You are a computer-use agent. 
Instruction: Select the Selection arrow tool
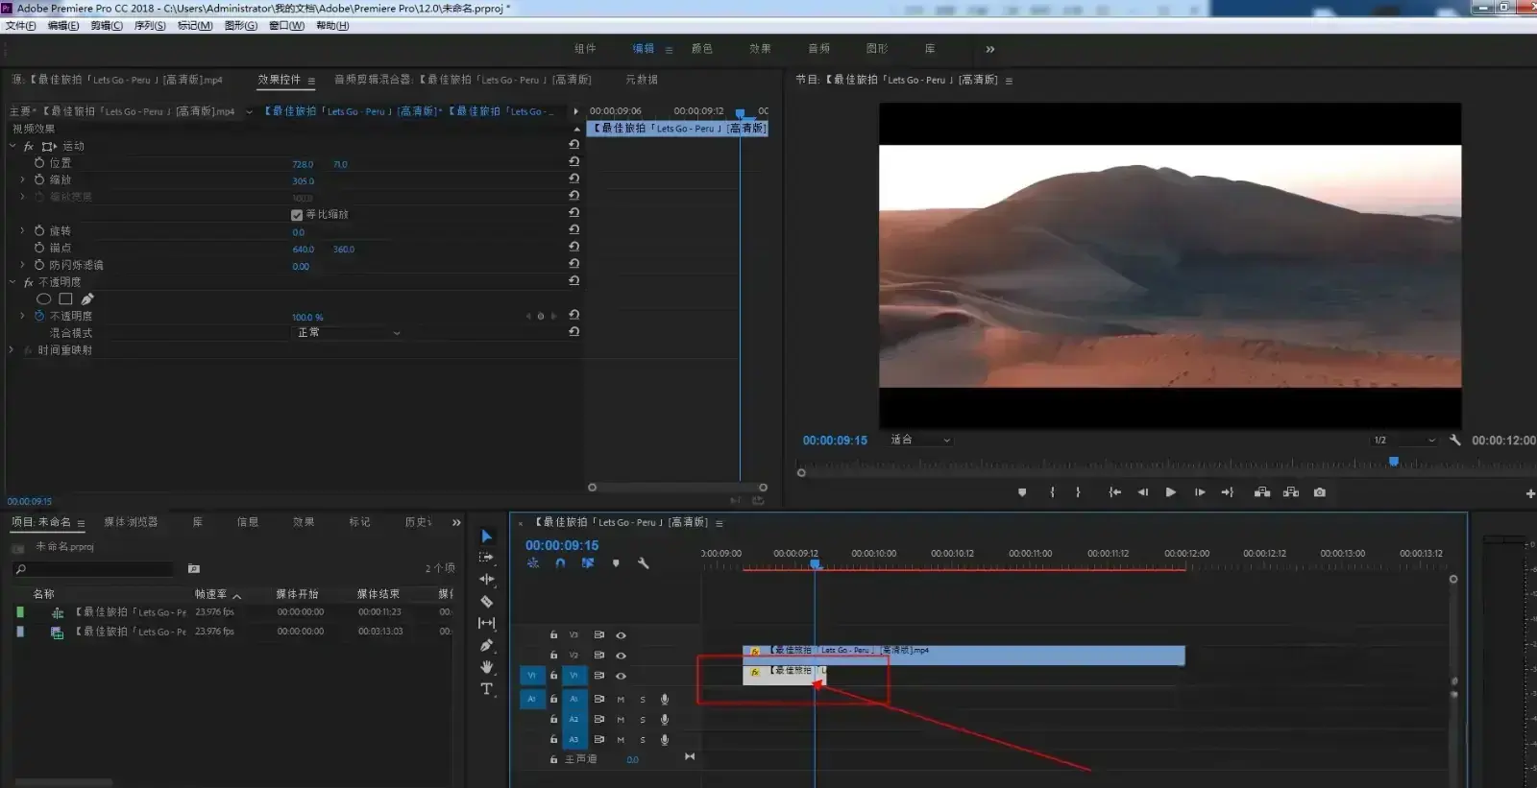(x=487, y=536)
